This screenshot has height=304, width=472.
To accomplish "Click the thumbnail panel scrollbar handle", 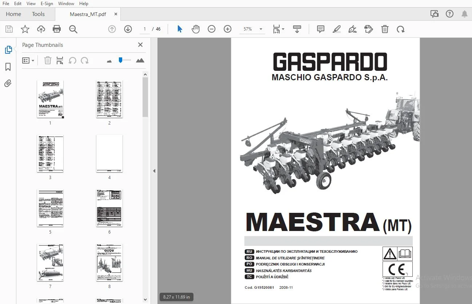I will point(145,97).
